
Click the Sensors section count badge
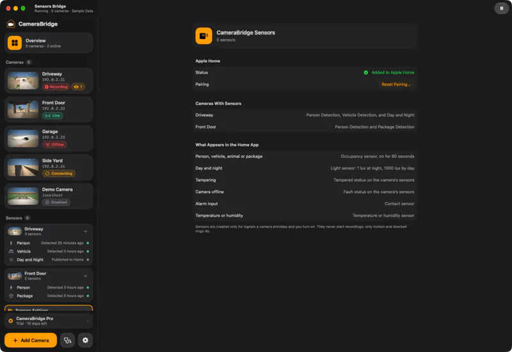pyautogui.click(x=28, y=218)
